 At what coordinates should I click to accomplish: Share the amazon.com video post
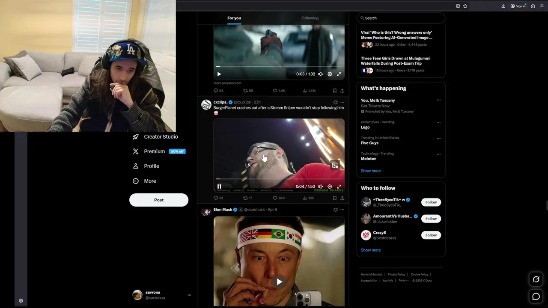pyautogui.click(x=342, y=91)
